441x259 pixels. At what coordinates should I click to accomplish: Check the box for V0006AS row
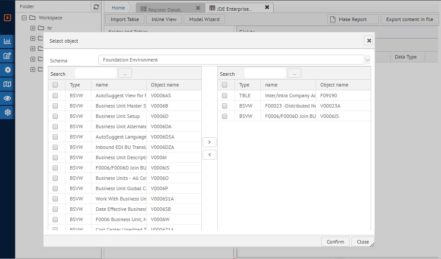tap(55, 96)
